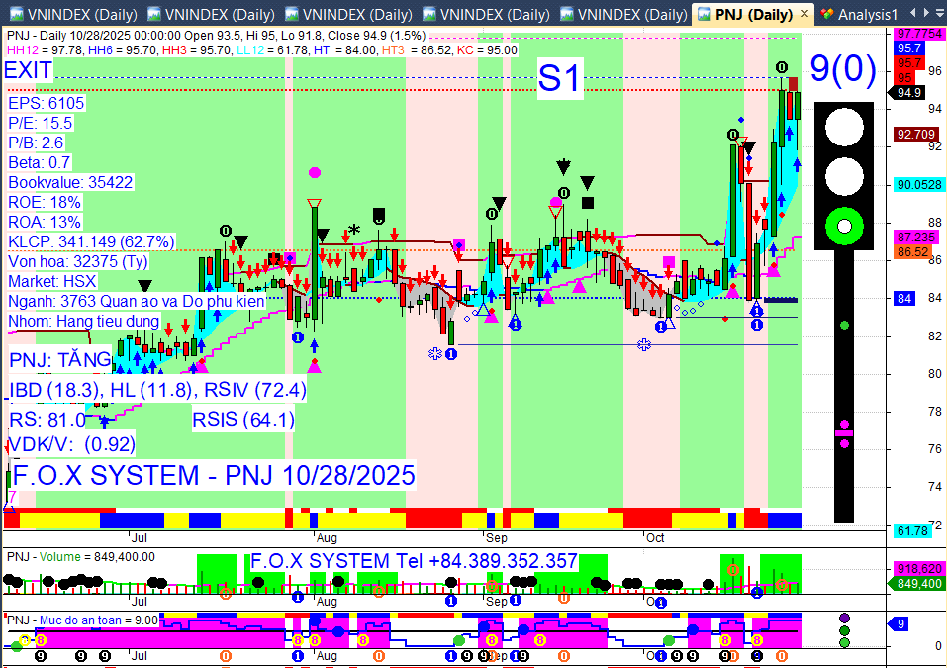Click the tab scroll left arrow
This screenshot has height=668, width=947.
point(912,12)
